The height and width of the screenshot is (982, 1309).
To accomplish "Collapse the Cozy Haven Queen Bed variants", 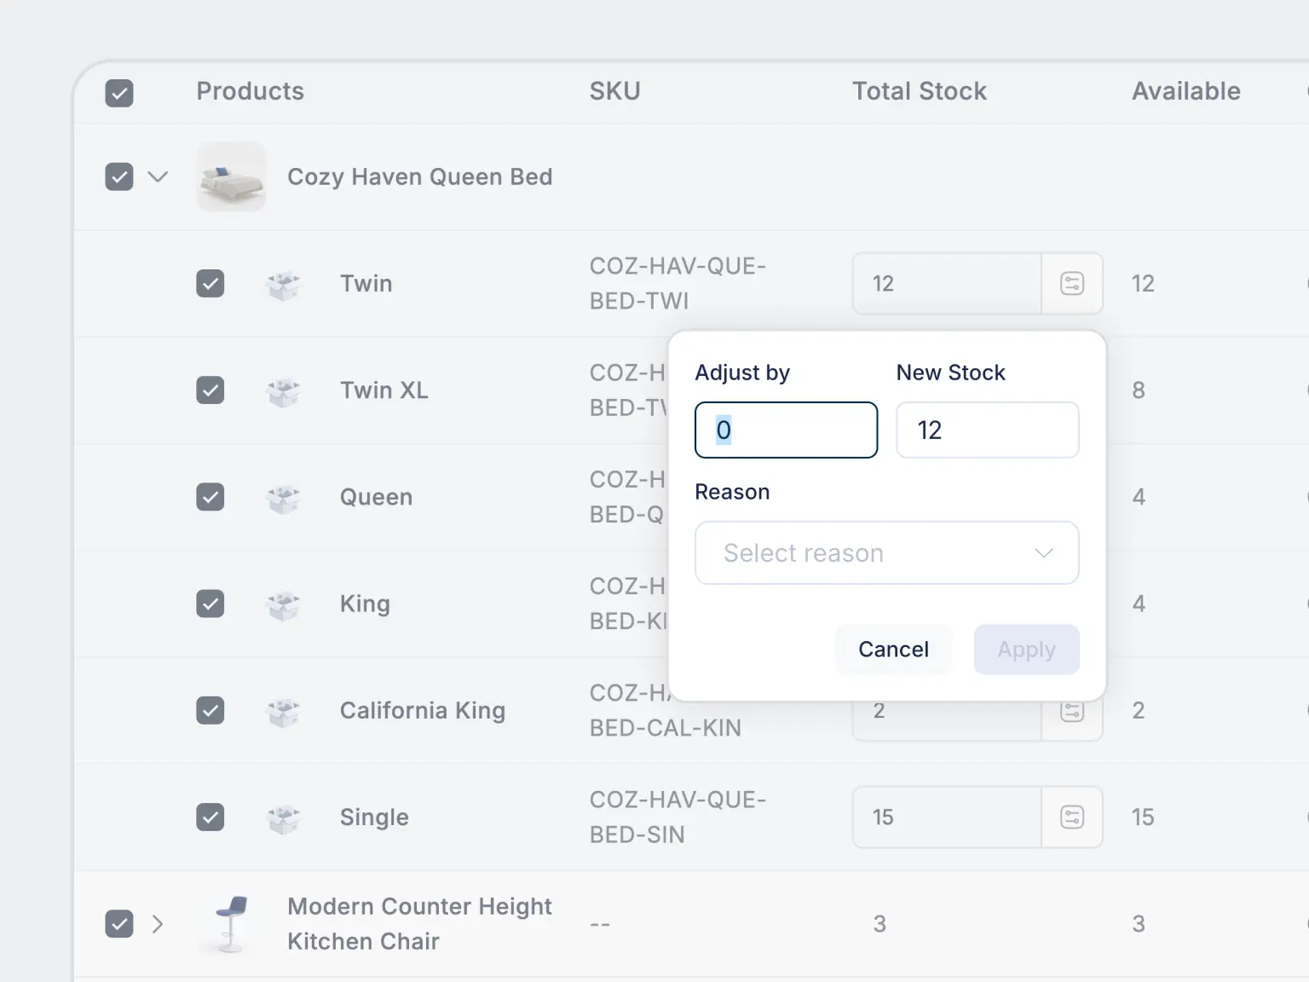I will (x=158, y=176).
